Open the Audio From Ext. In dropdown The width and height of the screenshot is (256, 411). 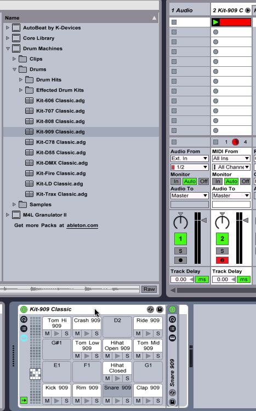pyautogui.click(x=190, y=159)
